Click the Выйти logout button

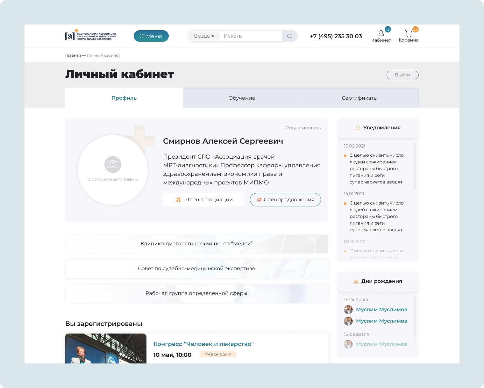tap(402, 75)
